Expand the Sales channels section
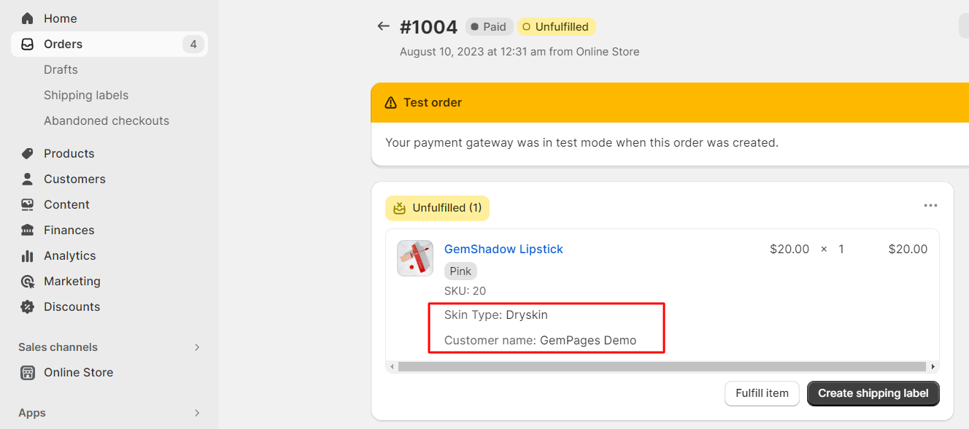The width and height of the screenshot is (969, 429). click(x=197, y=347)
